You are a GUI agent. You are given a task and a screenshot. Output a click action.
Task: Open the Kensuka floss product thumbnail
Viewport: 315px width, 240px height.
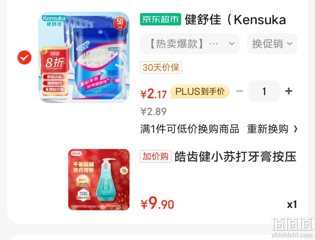pyautogui.click(x=84, y=57)
